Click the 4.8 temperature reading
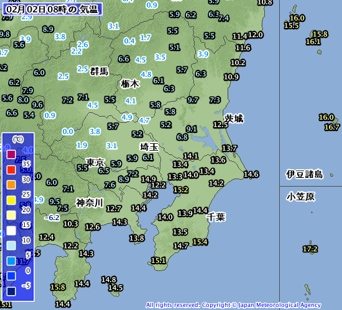Screen dimensions: 342x310 (146, 74)
